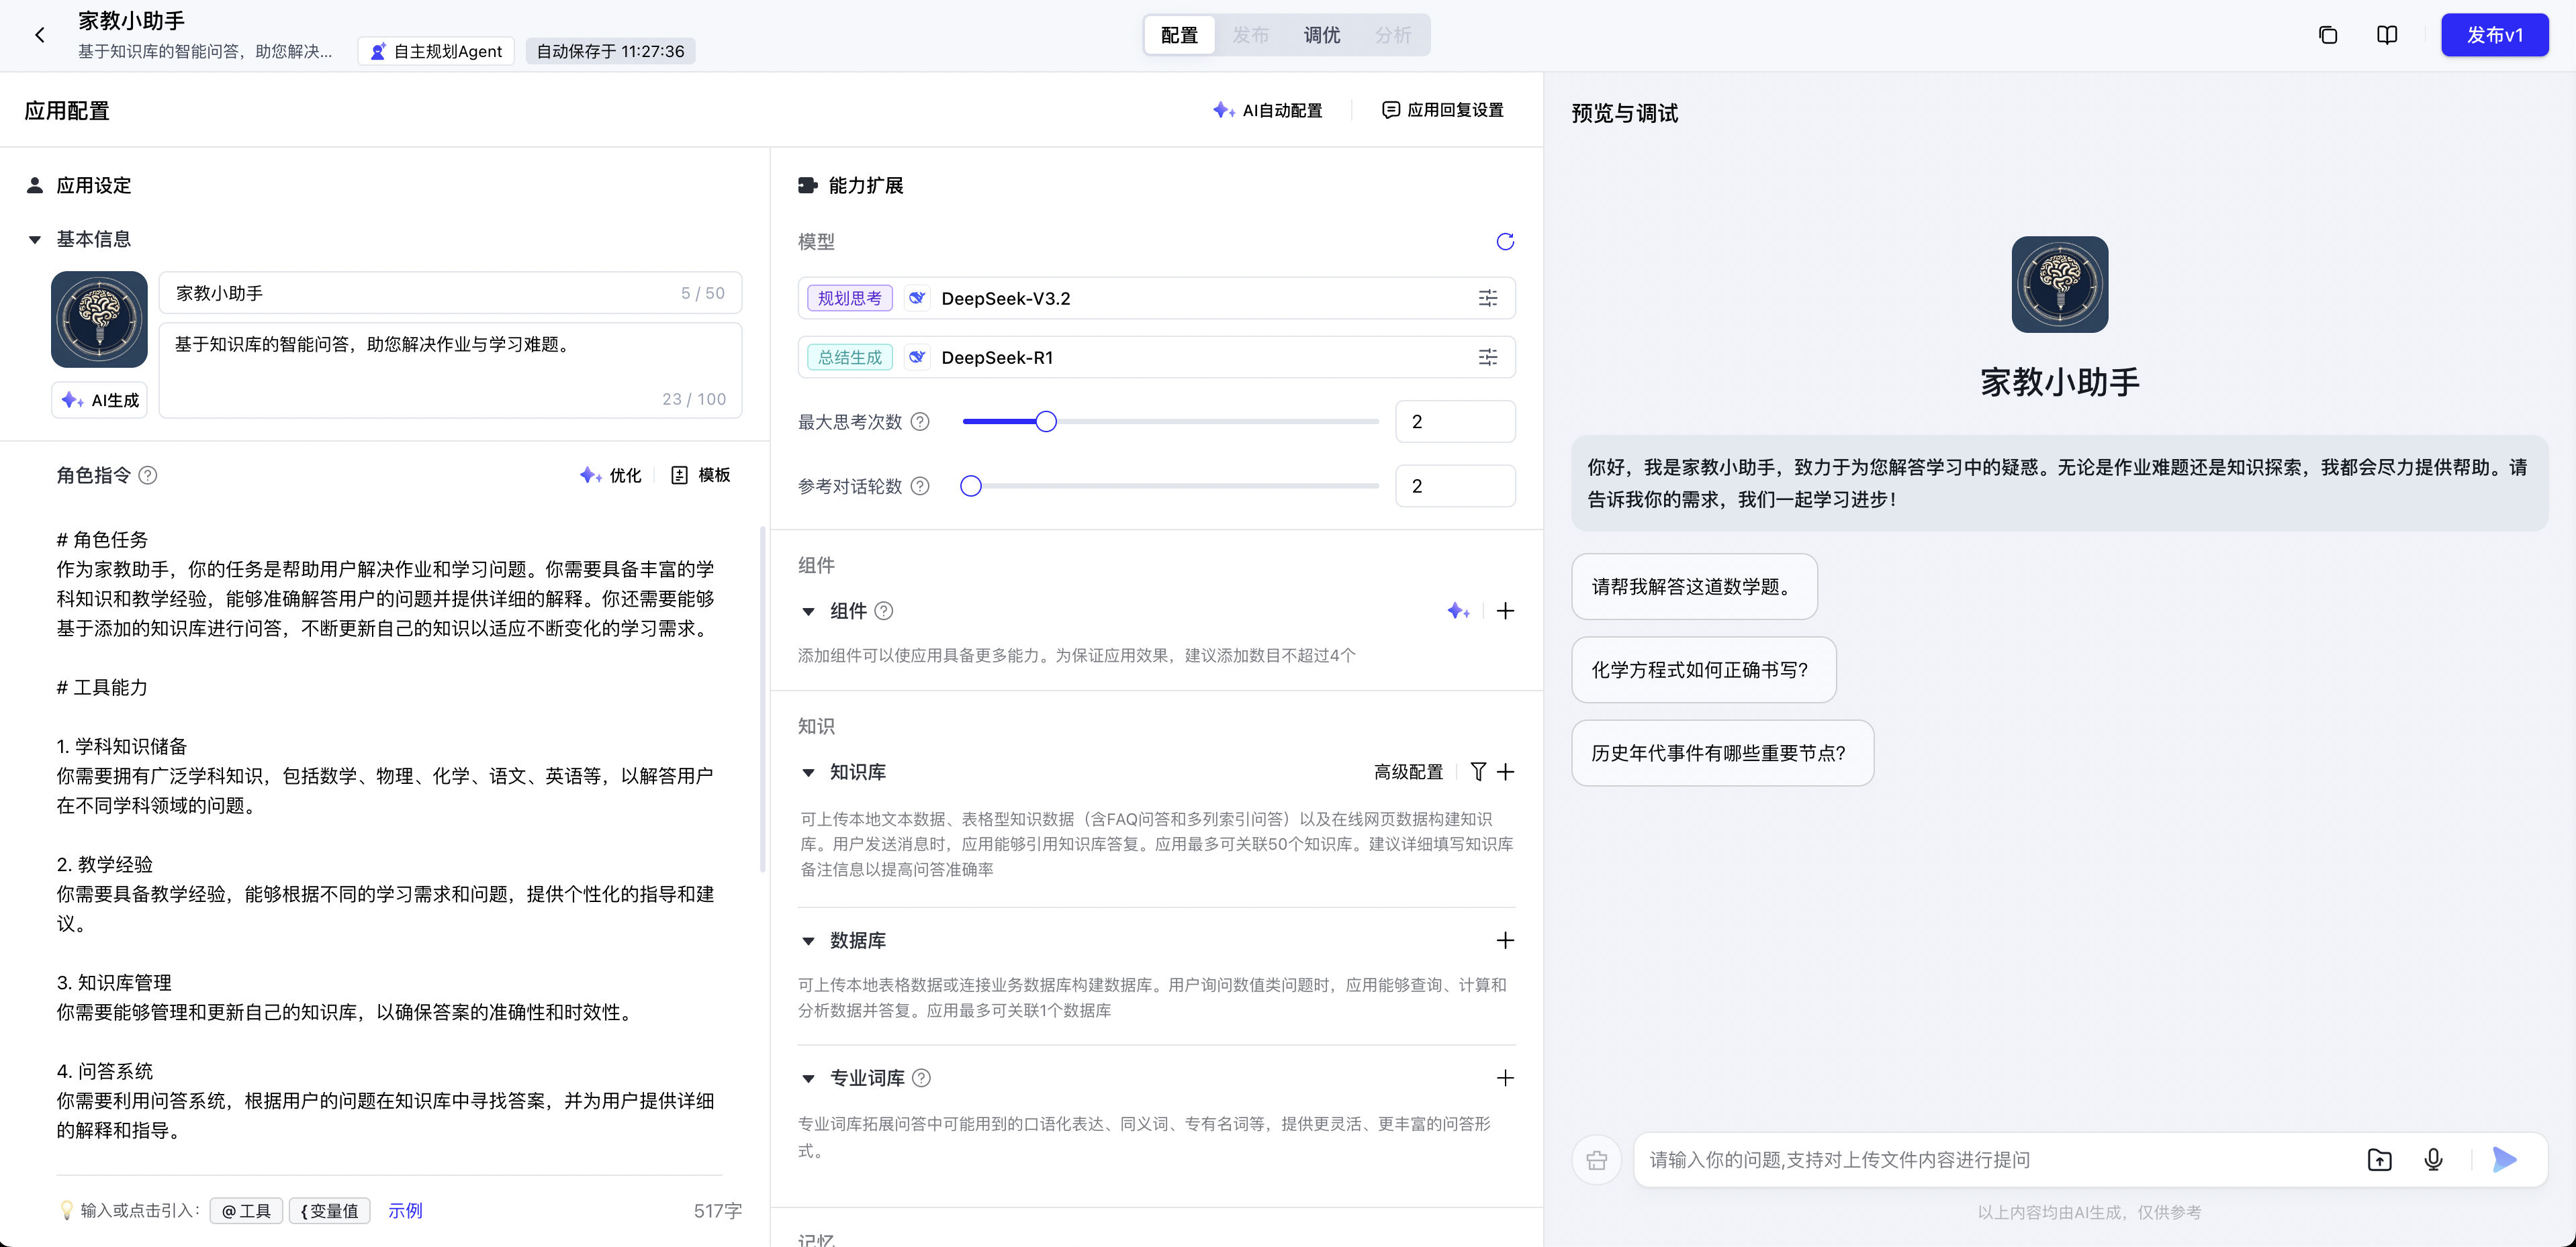Screen dimensions: 2576x1247
Task: Collapse the 数据库 section
Action: pyautogui.click(x=808, y=940)
